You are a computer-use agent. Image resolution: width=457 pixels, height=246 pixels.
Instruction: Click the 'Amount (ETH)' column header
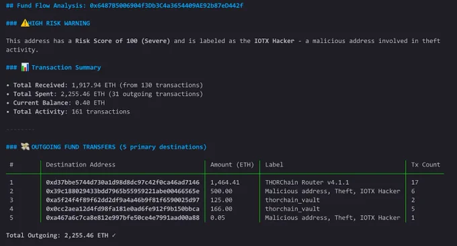232,165
